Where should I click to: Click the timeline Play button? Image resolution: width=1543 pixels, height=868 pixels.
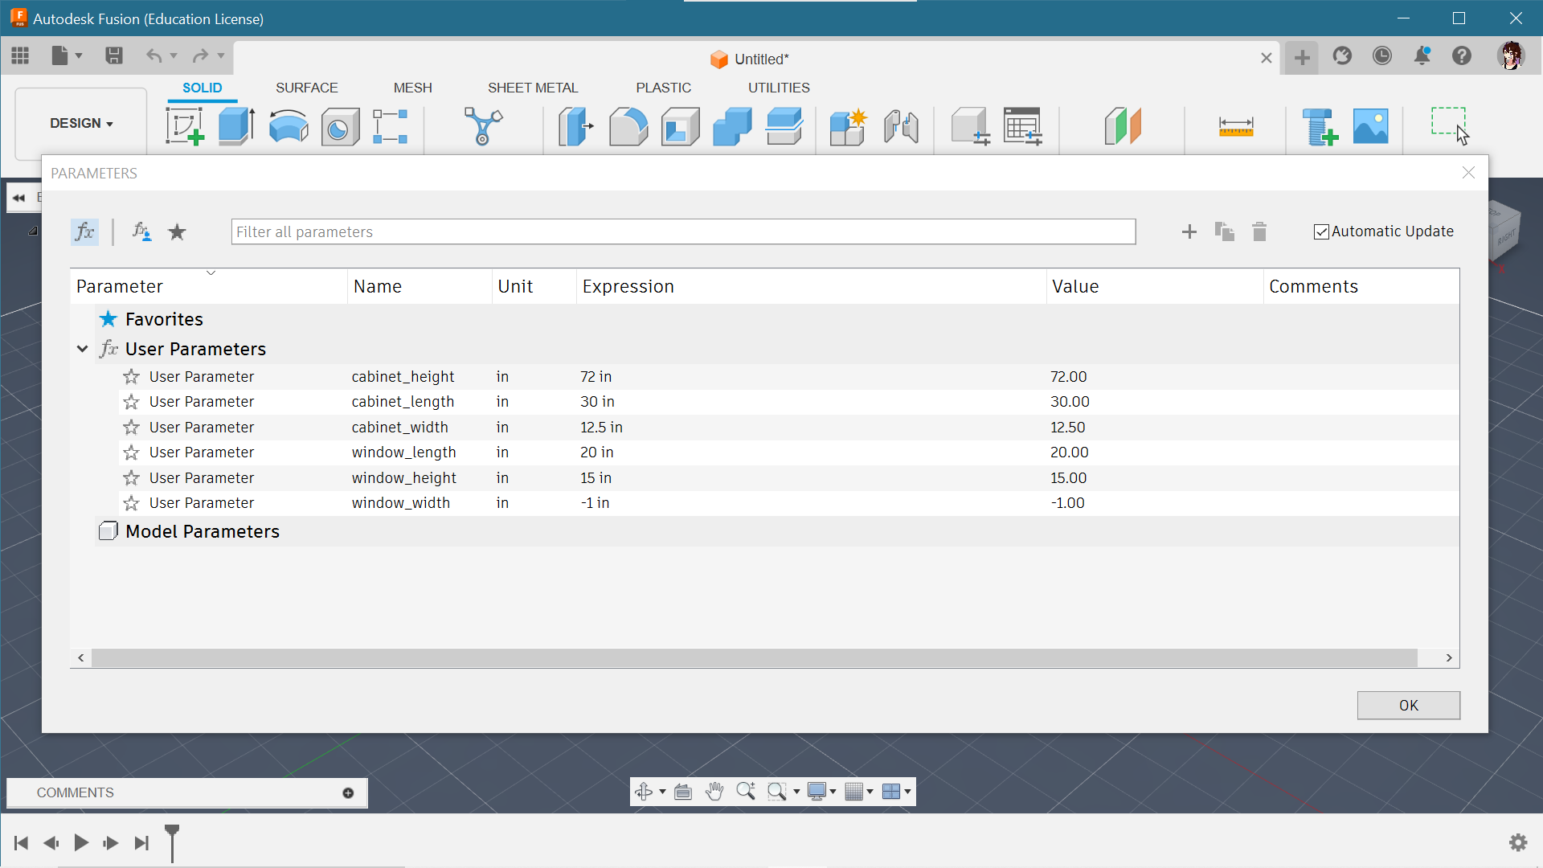point(81,843)
